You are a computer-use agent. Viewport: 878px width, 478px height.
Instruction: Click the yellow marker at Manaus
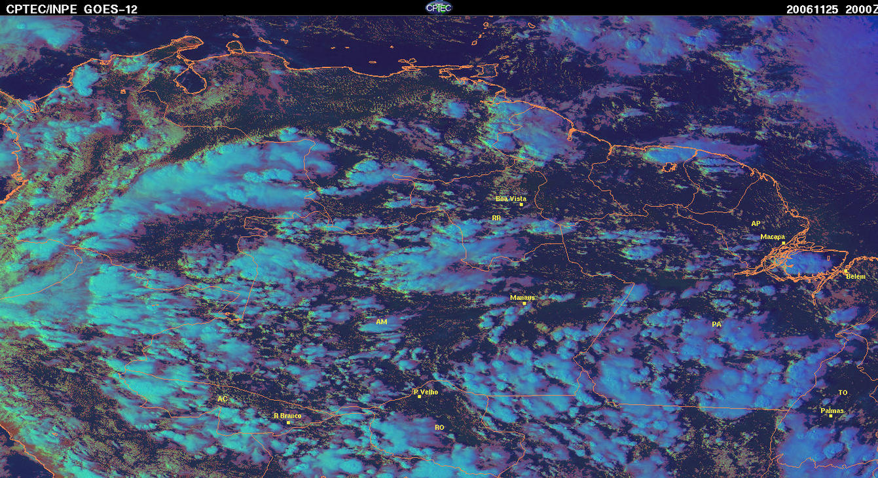[x=524, y=303]
